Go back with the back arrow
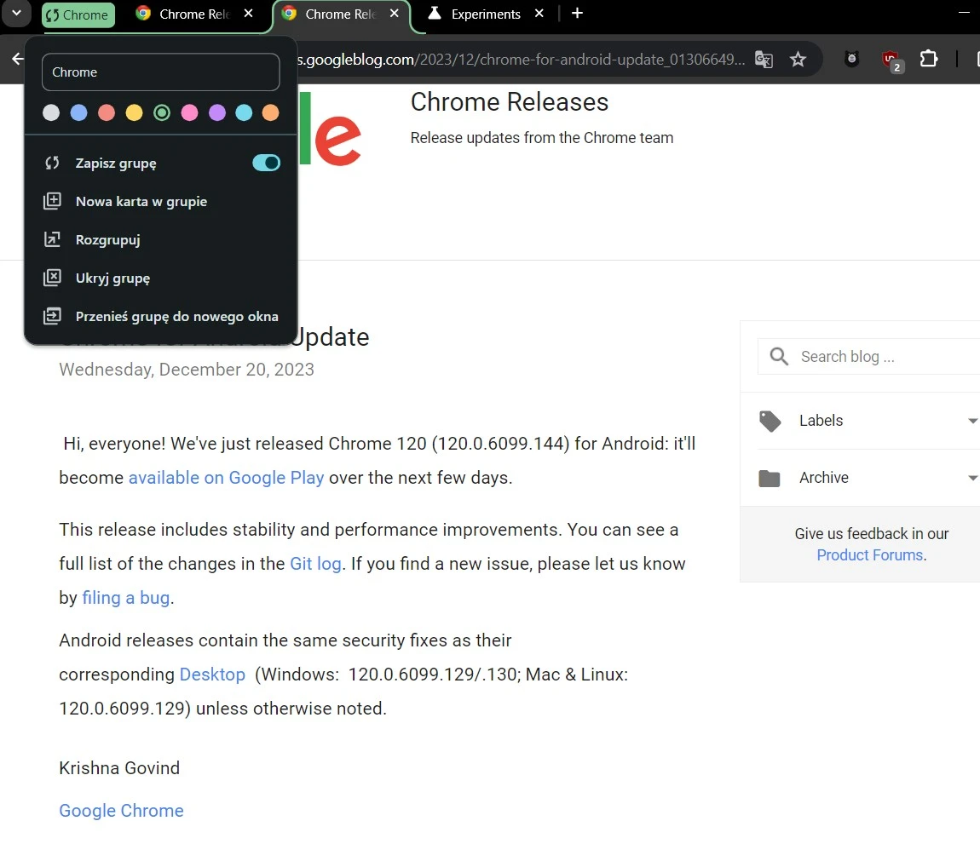Image resolution: width=980 pixels, height=844 pixels. click(18, 60)
